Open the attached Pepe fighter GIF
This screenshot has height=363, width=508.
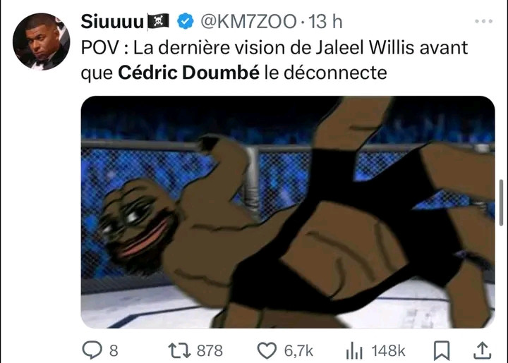pyautogui.click(x=288, y=212)
